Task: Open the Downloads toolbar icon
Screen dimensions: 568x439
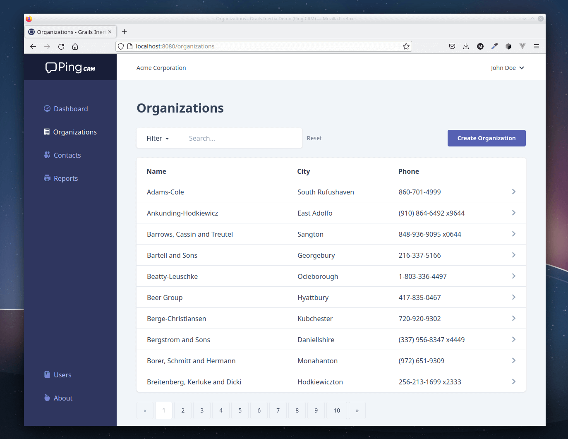Action: [466, 46]
